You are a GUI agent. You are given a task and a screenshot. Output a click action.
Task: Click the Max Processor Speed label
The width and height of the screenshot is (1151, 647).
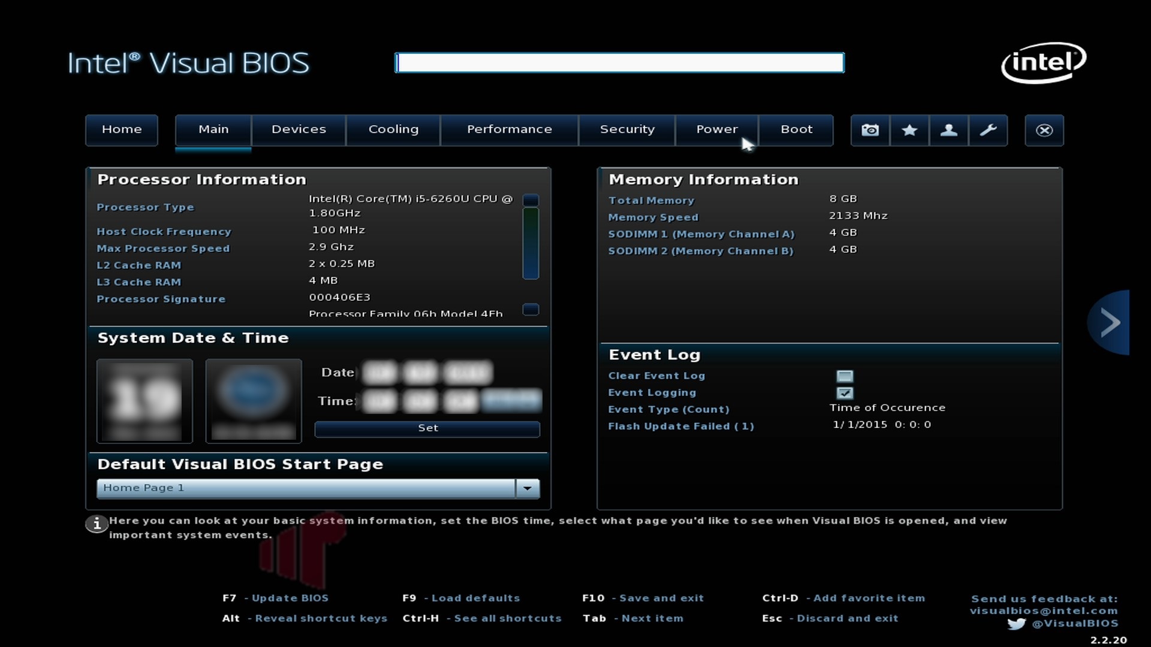point(163,249)
